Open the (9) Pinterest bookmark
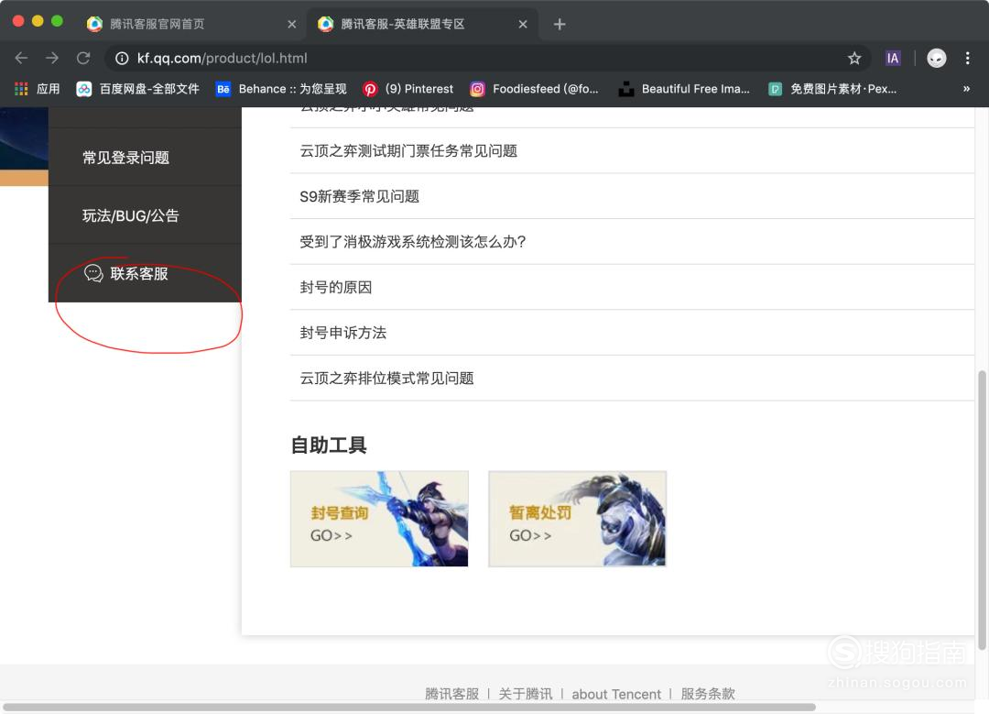Viewport: 989px width, 714px height. [x=408, y=89]
